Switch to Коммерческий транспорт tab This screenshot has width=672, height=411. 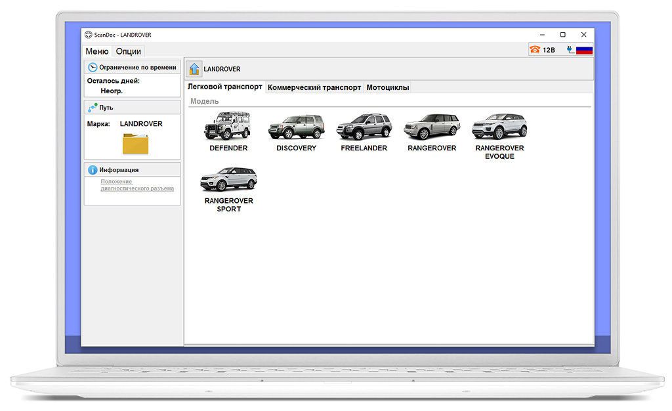coord(314,87)
